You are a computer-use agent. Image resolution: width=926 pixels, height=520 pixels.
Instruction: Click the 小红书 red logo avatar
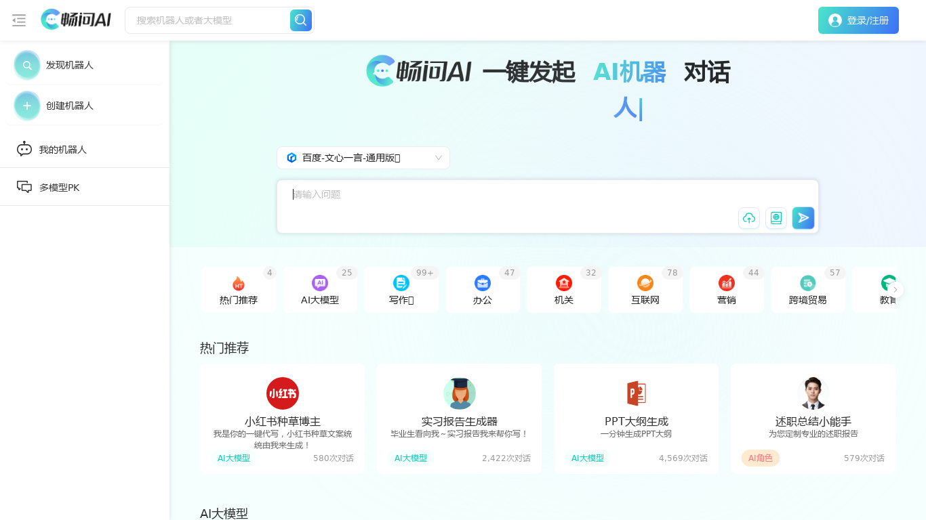tap(283, 393)
